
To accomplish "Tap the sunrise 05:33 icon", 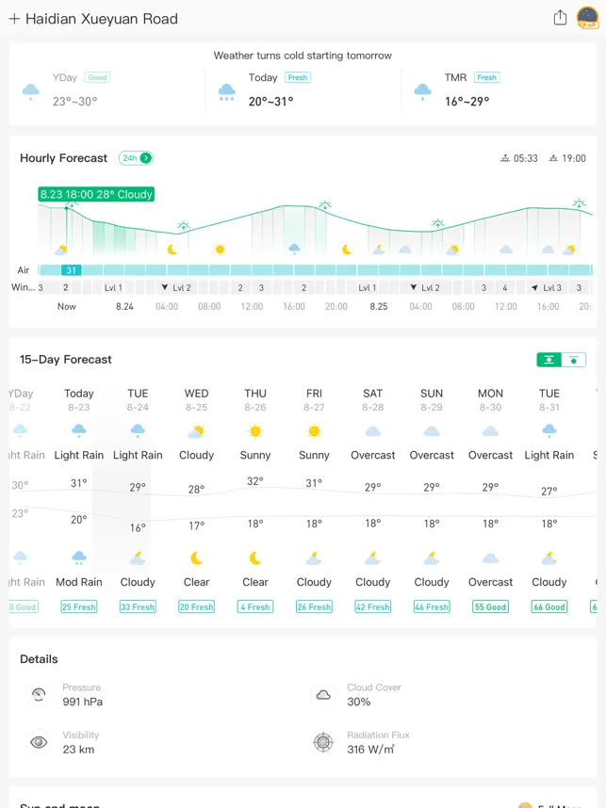I will (505, 158).
